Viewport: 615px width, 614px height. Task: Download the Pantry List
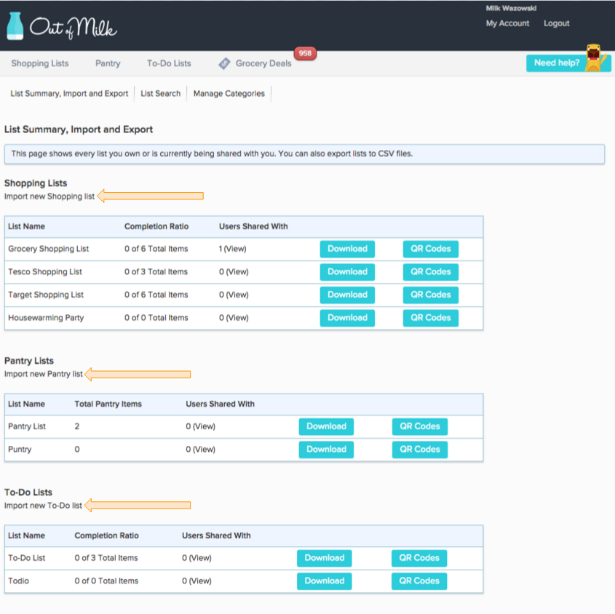pos(326,426)
